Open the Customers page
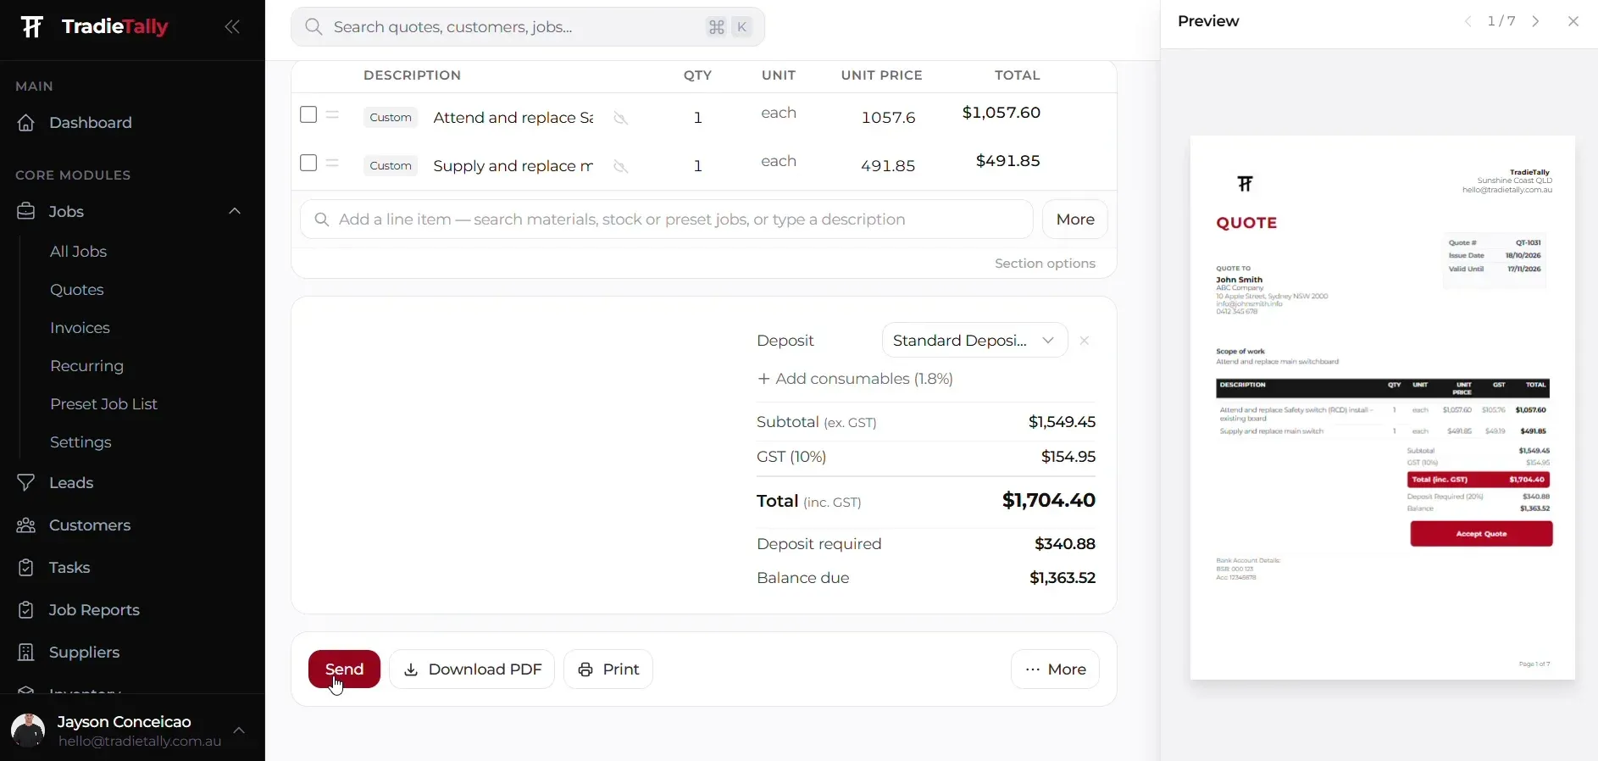 point(90,525)
